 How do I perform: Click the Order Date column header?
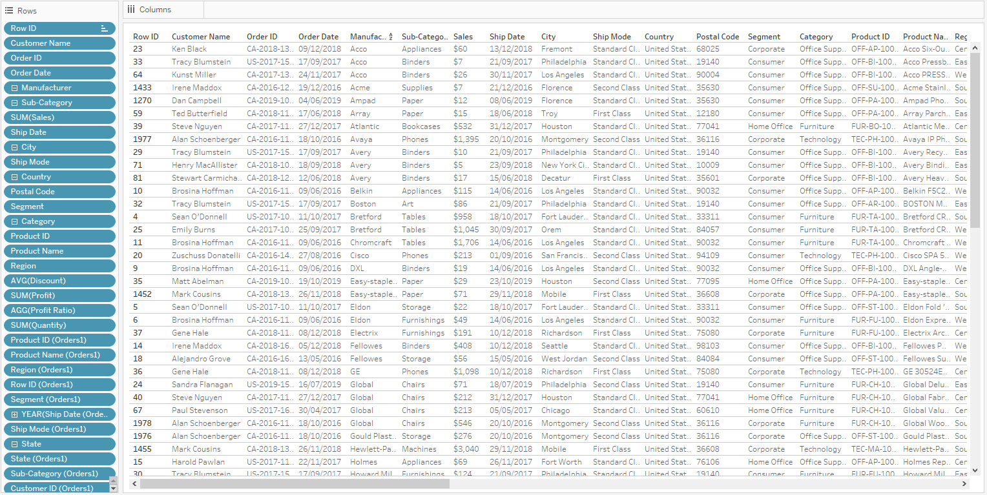318,37
